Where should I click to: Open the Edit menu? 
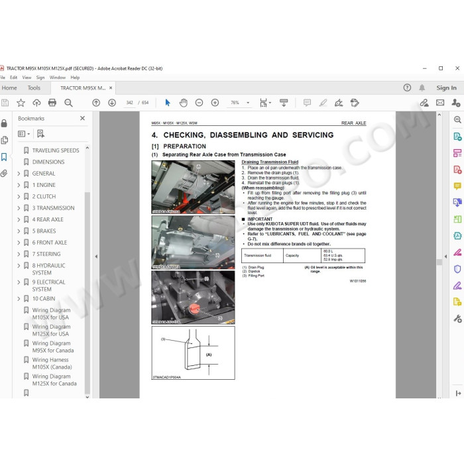pyautogui.click(x=14, y=78)
